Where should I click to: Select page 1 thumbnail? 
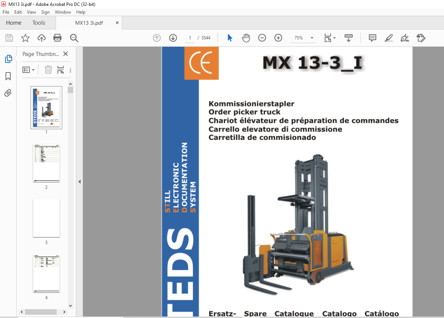point(46,108)
